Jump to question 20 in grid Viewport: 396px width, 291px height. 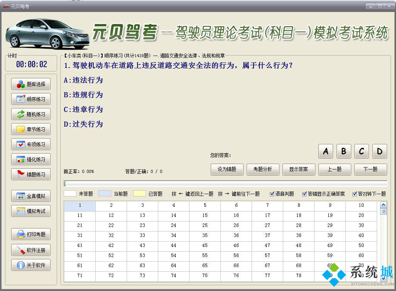[x=361, y=215]
